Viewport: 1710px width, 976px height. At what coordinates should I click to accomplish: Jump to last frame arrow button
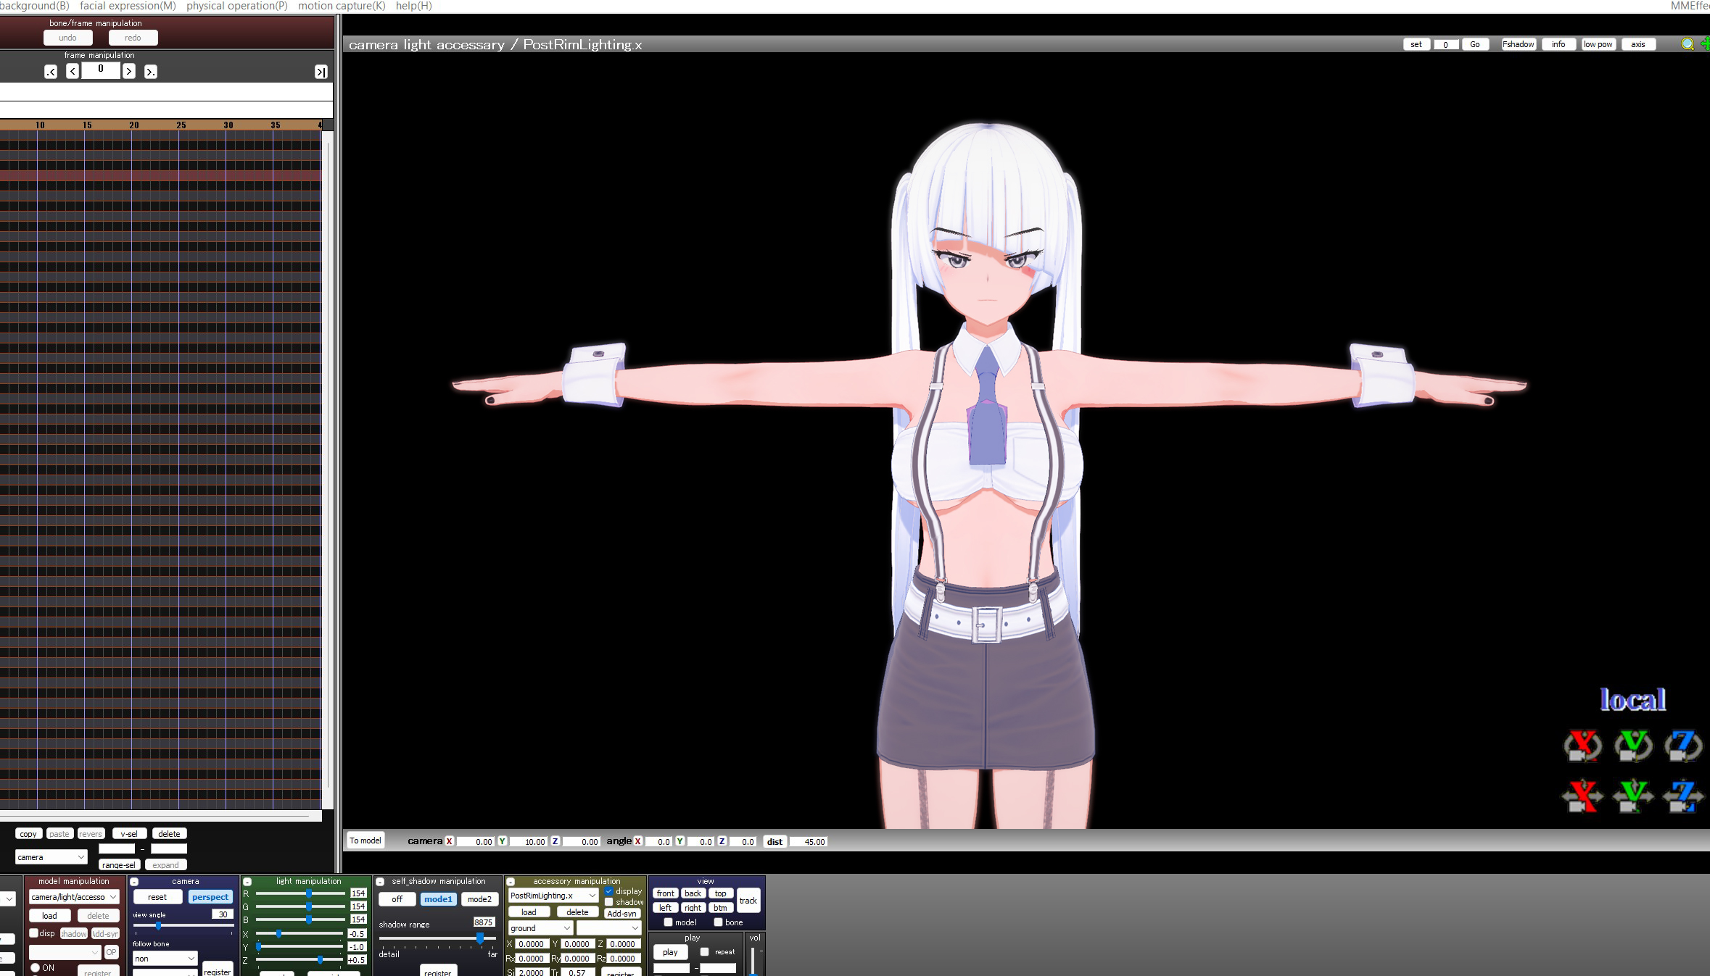pos(321,72)
